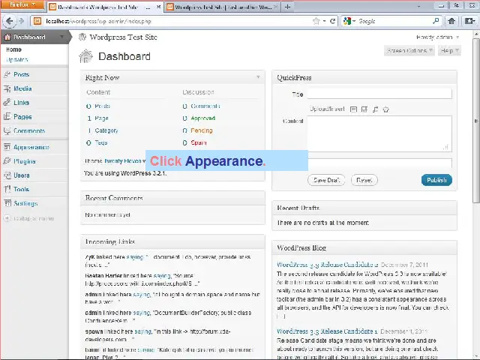Click the WordPress logo beside site title
The width and height of the screenshot is (480, 360).
82,37
